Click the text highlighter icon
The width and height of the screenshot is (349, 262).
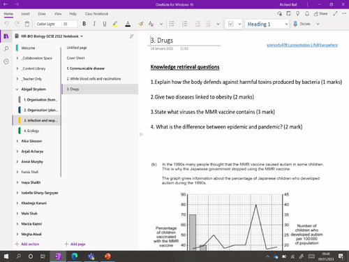tap(115, 24)
